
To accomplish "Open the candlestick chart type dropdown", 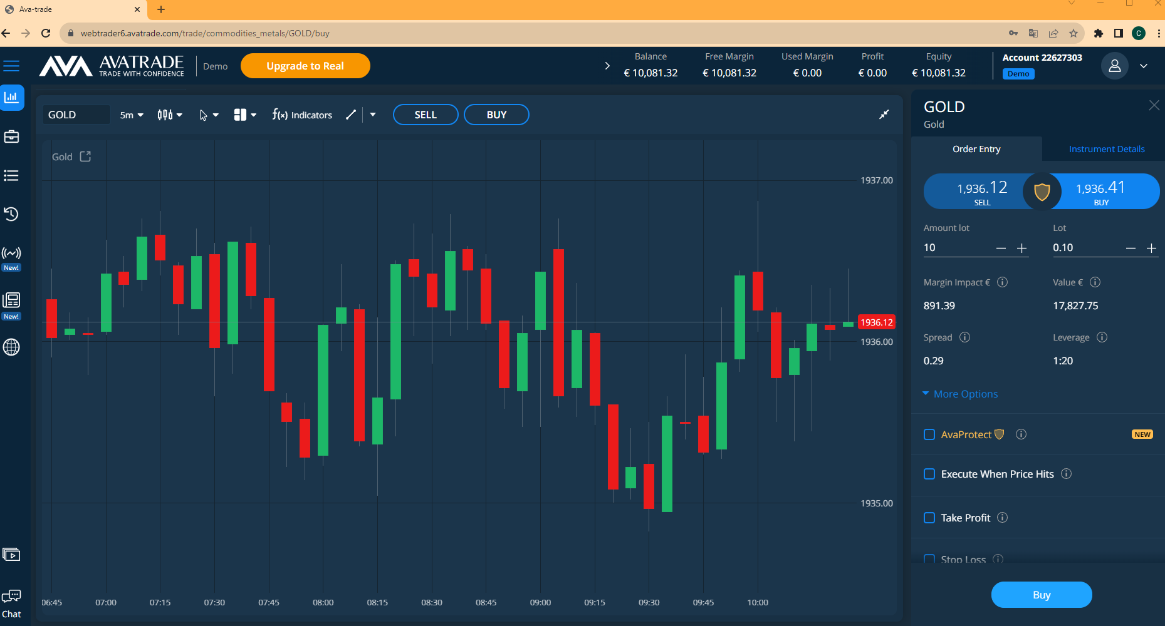I will pos(170,115).
